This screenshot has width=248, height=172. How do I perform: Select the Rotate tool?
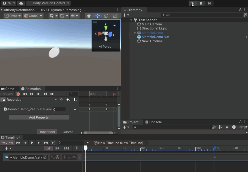(106, 16)
